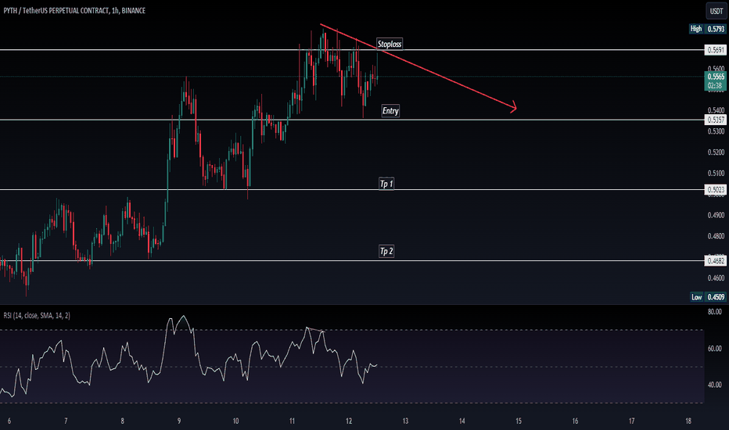
Task: Select the Entry label on chart
Action: tap(390, 111)
